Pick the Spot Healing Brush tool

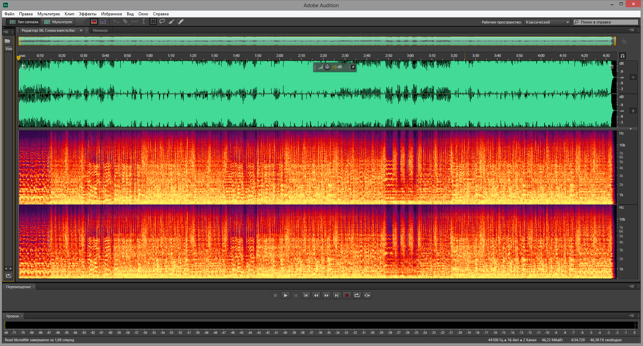click(x=181, y=22)
